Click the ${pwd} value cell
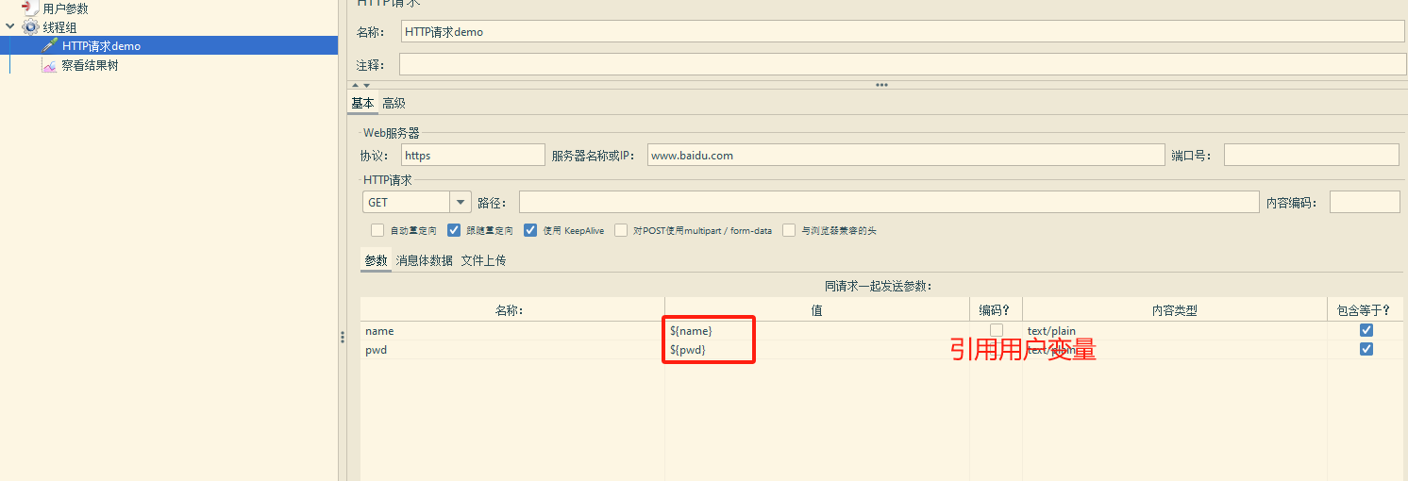The height and width of the screenshot is (481, 1408). (x=816, y=350)
